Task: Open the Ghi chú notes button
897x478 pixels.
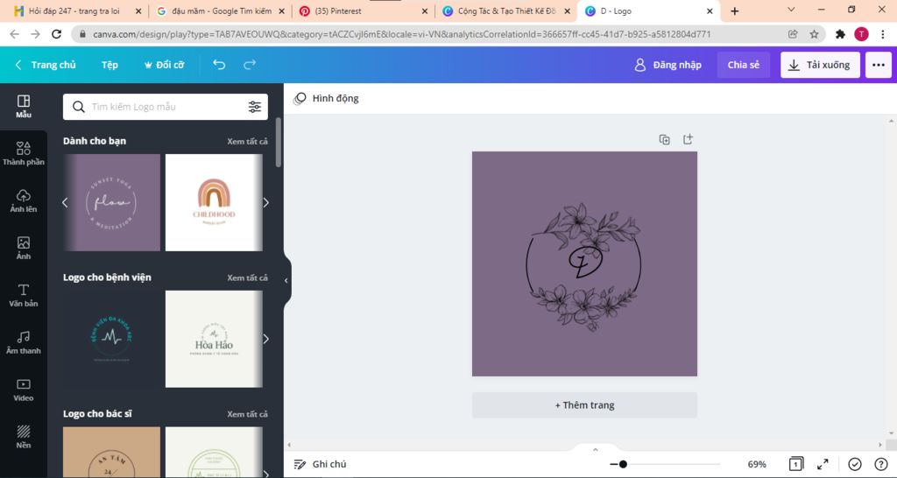Action: pos(320,464)
